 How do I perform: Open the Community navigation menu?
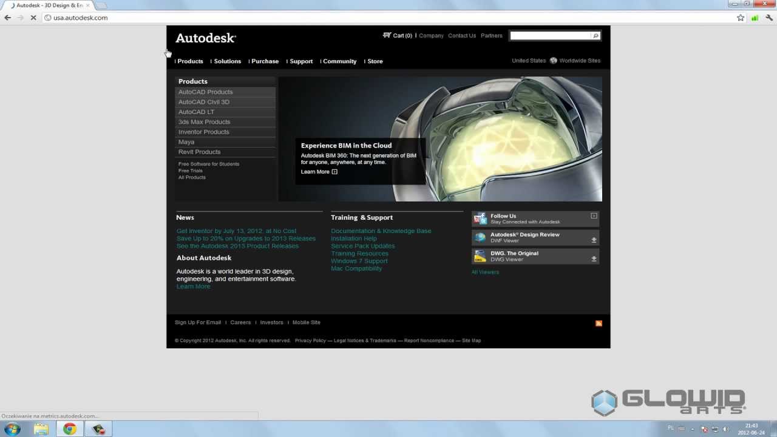coord(340,61)
